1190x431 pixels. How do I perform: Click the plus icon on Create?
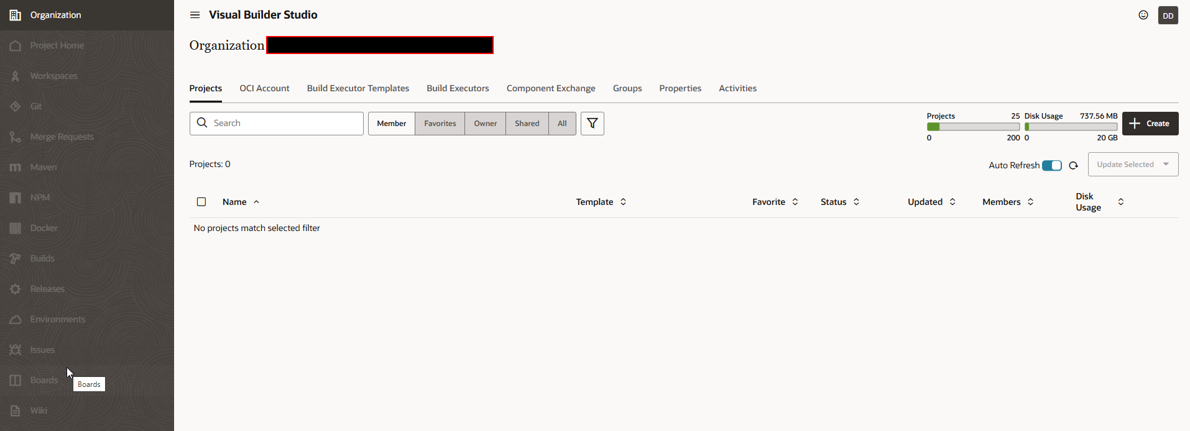[1135, 124]
